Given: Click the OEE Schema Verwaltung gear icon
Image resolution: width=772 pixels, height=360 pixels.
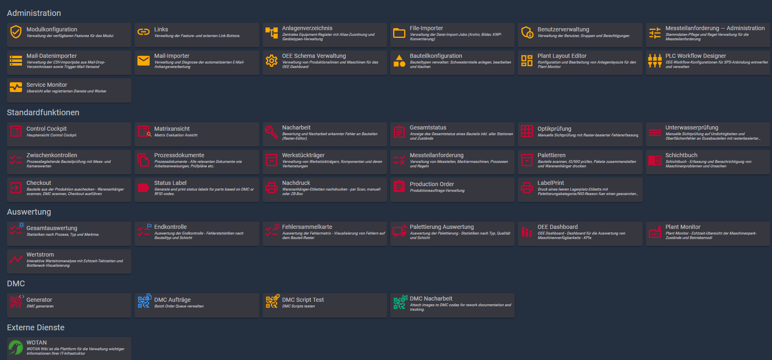Looking at the screenshot, I should 272,61.
